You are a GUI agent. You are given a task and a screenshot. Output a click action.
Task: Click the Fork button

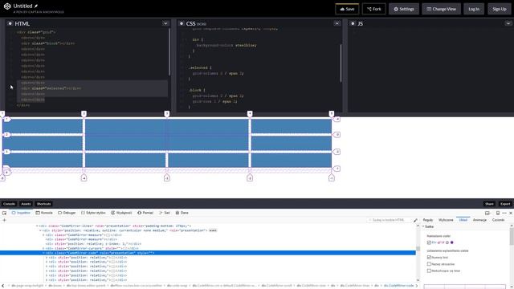374,9
